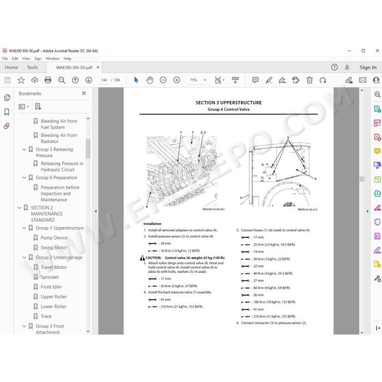This screenshot has height=382, width=382.
Task: Click the page number field 144
Action: [104, 80]
